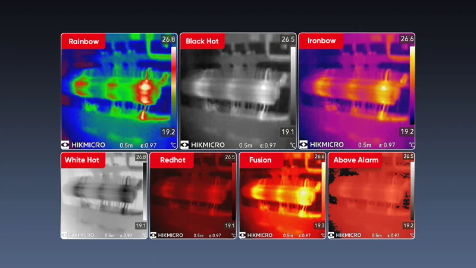Click the 26.5 max temperature in Above Alarm image
The width and height of the screenshot is (476, 268).
tap(408, 156)
